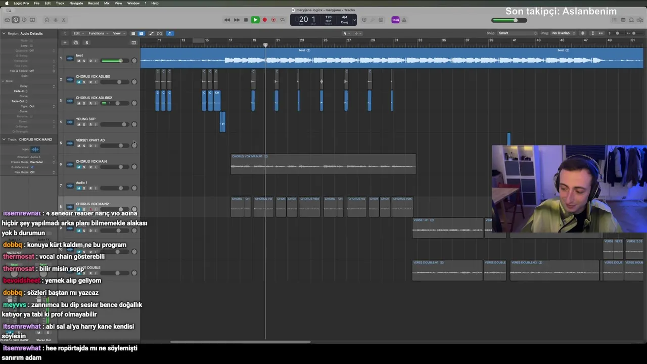
Task: Open the Track menu
Action: click(60, 3)
